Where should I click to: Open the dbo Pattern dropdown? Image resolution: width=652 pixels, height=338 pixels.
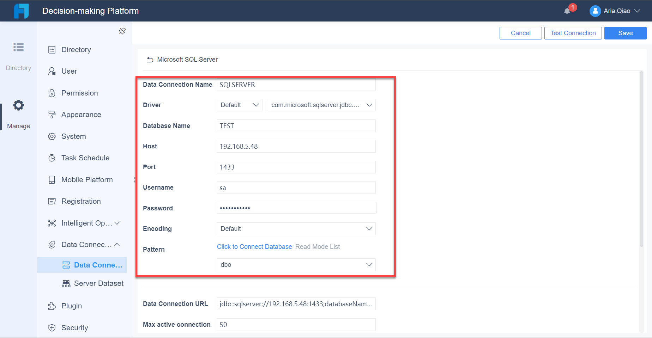tap(369, 264)
